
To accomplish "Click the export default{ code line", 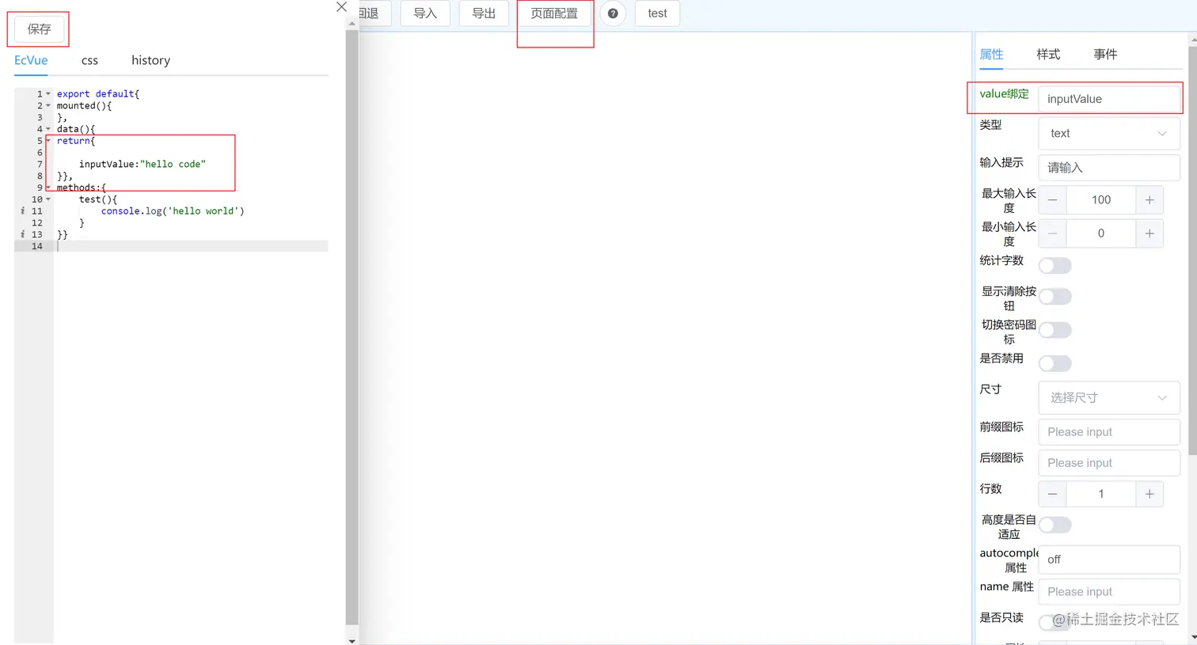I will pyautogui.click(x=98, y=94).
